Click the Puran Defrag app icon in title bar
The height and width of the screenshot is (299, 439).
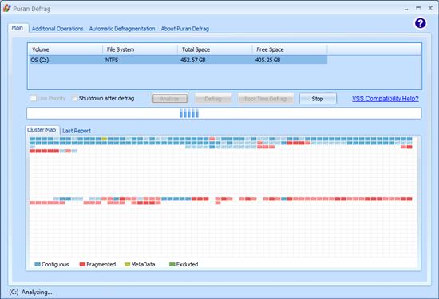pyautogui.click(x=7, y=9)
